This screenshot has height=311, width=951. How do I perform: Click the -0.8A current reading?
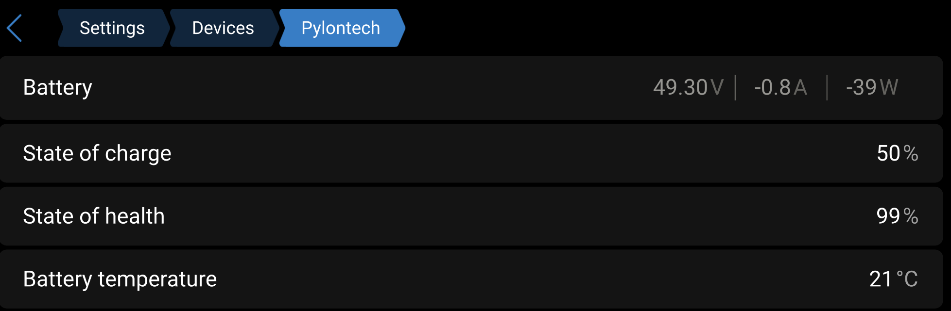click(780, 88)
